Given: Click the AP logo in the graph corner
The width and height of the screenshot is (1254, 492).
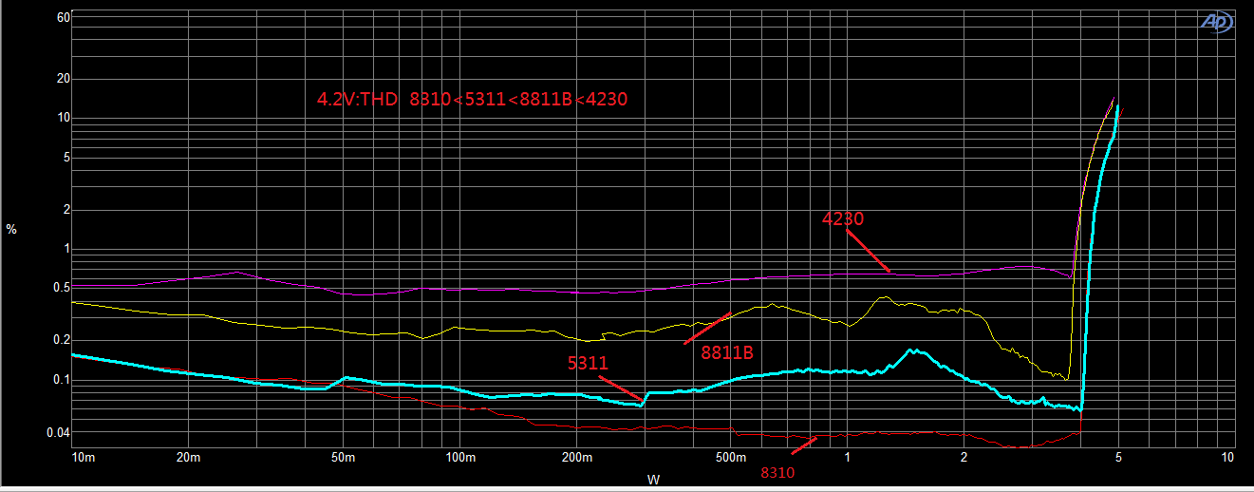Looking at the screenshot, I should (1216, 23).
